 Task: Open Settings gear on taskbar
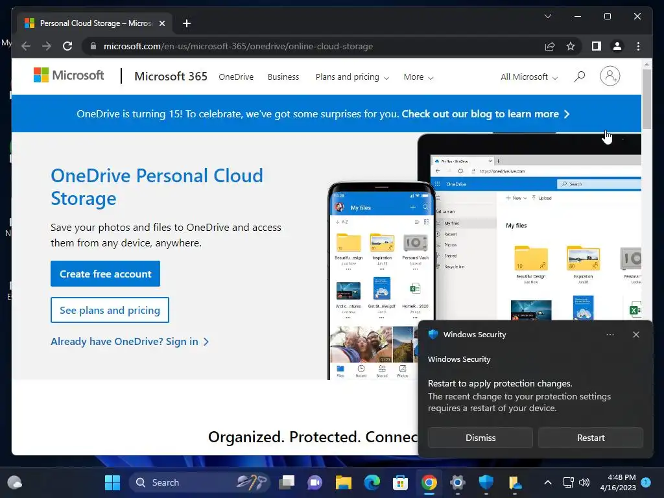click(457, 482)
